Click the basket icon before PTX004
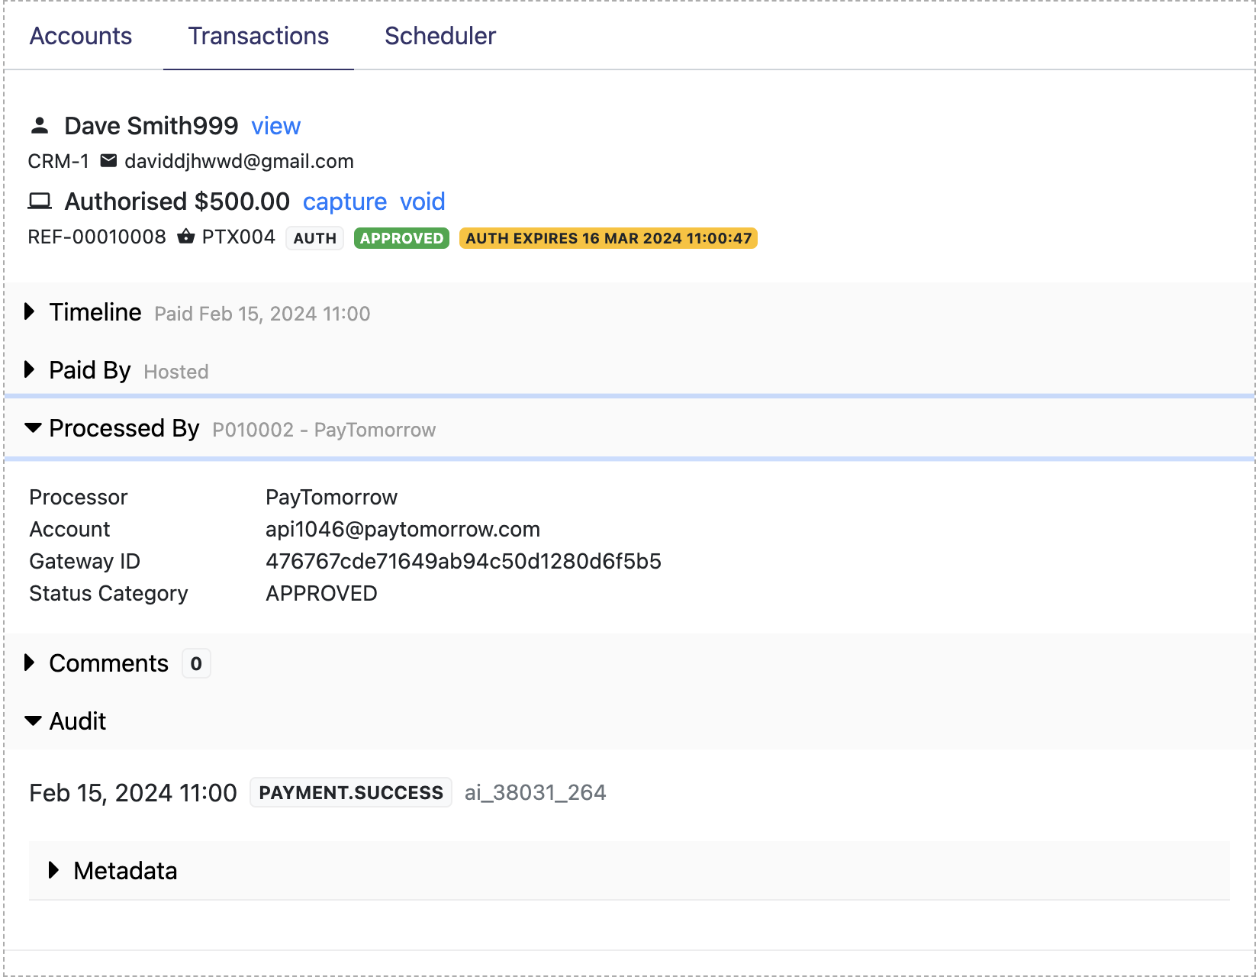The image size is (1259, 980). coord(185,237)
